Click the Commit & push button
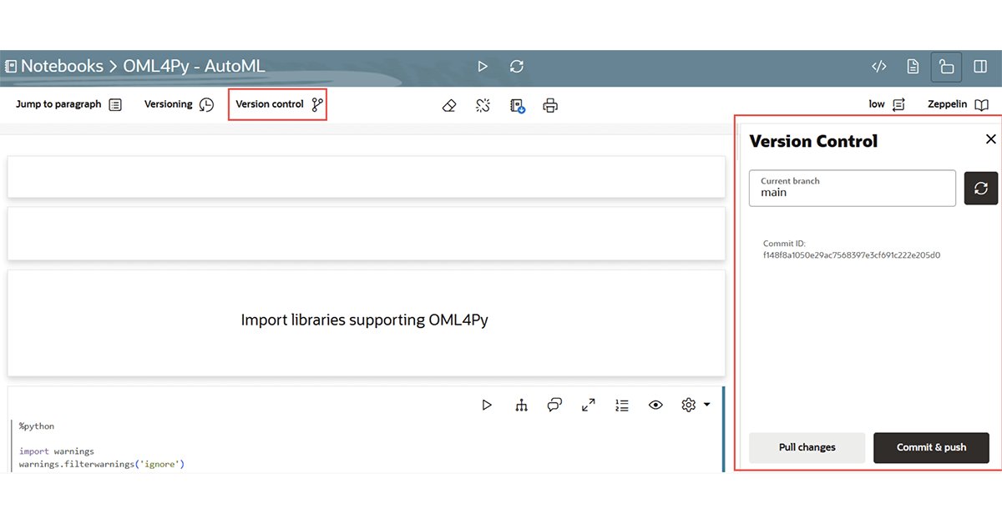This screenshot has width=1002, height=524. tap(931, 447)
